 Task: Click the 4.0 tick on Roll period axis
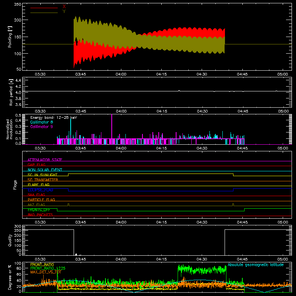[x=18, y=92]
